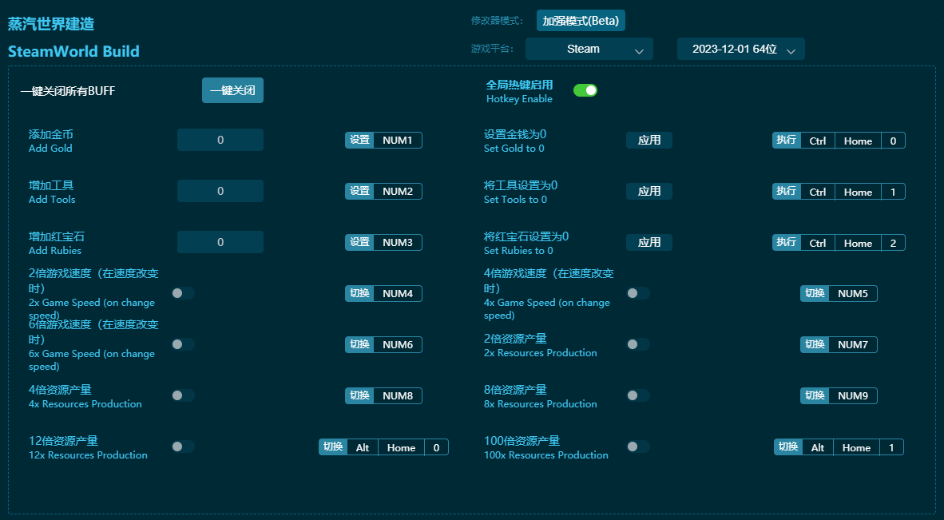The height and width of the screenshot is (520, 944).
Task: Click the 执行 Ctrl Home 0 hotkey button
Action: point(839,140)
